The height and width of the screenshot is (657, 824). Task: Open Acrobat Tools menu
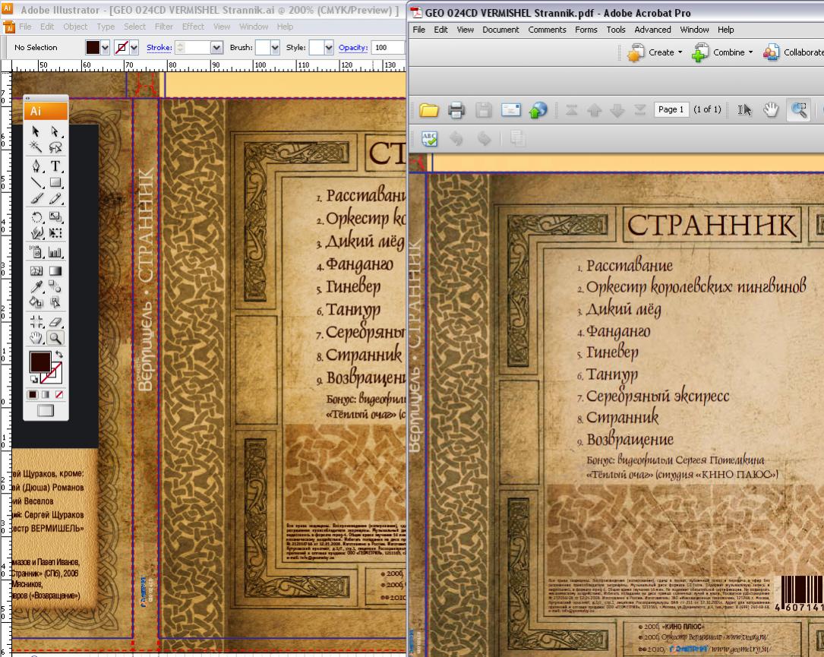click(615, 30)
